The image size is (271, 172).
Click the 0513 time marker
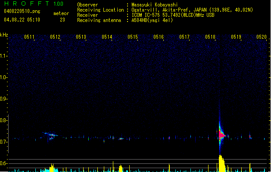tap(81, 37)
